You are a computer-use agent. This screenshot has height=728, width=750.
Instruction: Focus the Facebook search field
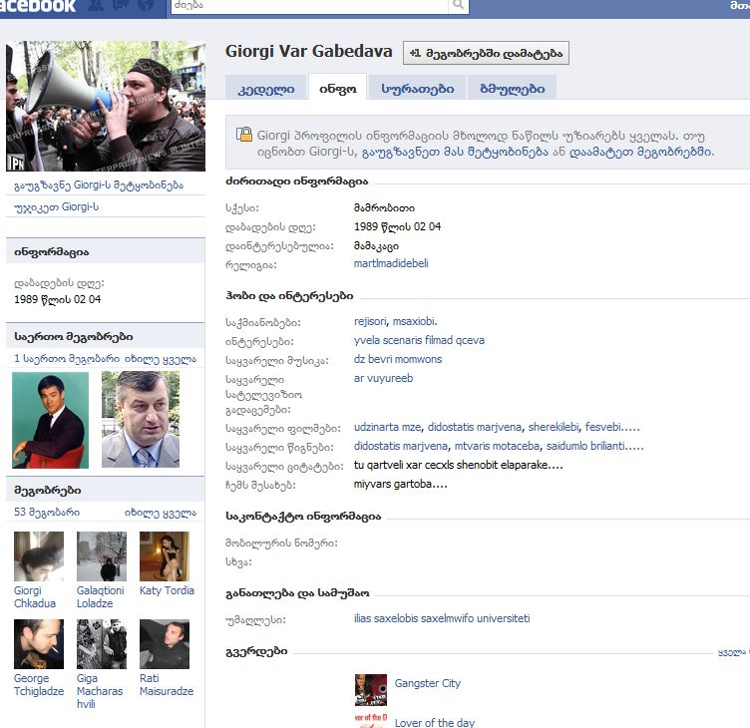coord(309,5)
